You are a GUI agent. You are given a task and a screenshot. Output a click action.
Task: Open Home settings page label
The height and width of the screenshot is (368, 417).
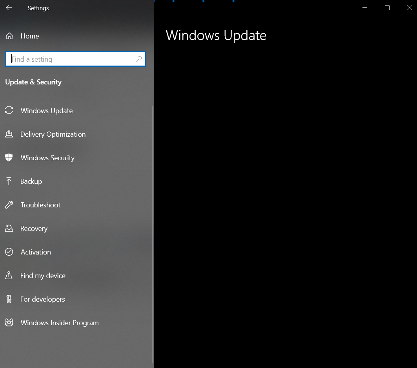(30, 36)
